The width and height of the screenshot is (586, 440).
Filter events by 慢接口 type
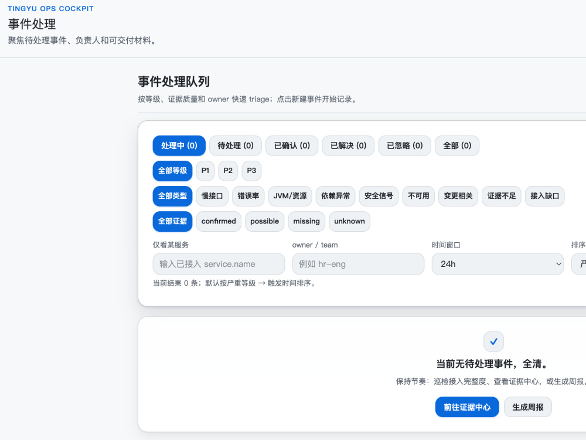pyautogui.click(x=212, y=196)
